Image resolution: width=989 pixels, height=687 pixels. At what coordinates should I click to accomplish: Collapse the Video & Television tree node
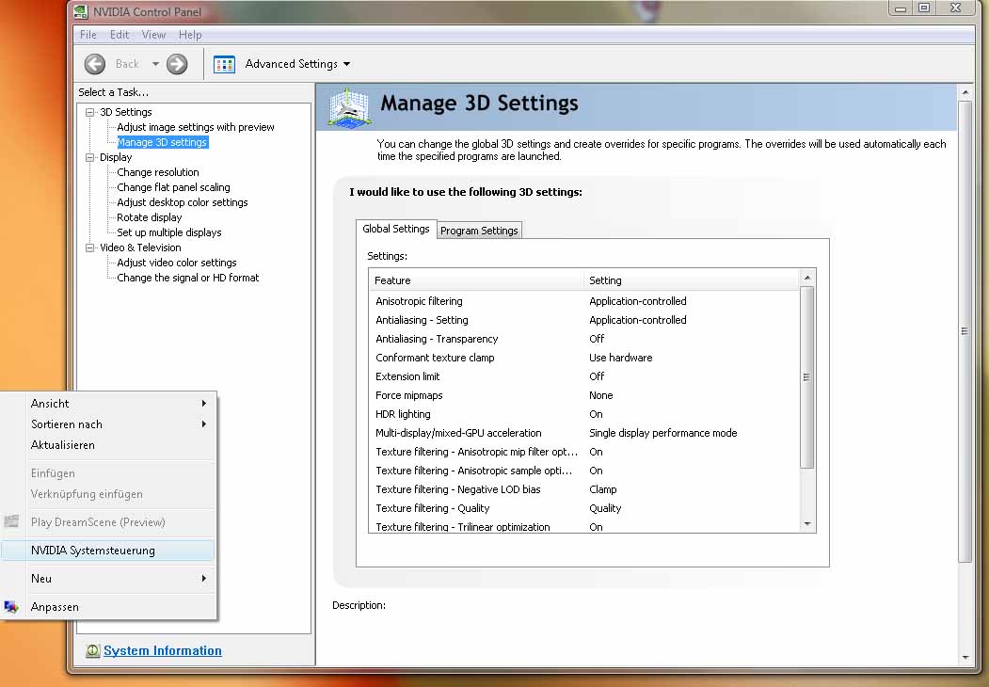[x=89, y=248]
